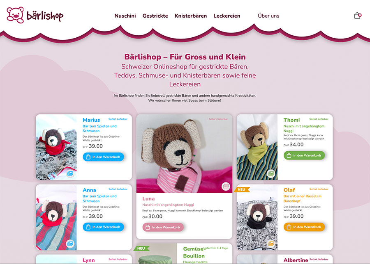Open the Gestrickte menu item

click(155, 16)
